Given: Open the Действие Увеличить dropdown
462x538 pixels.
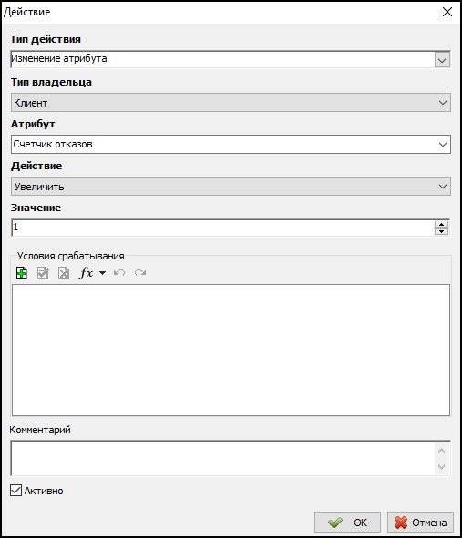Looking at the screenshot, I should pos(231,187).
